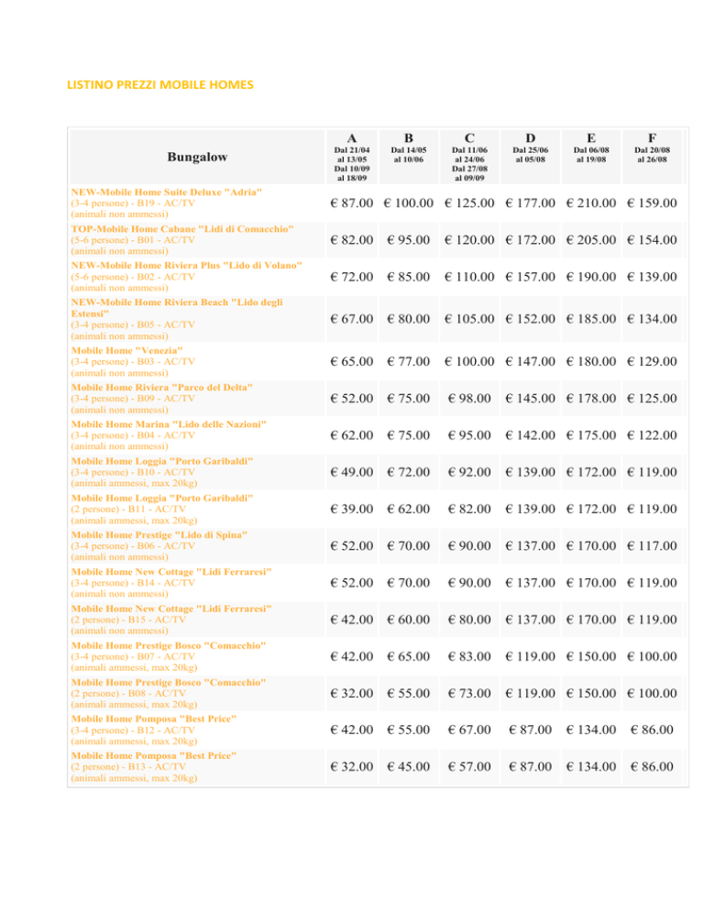704x911 pixels.
Task: Click the € 147.00 price for Venezia
Action: point(530,361)
